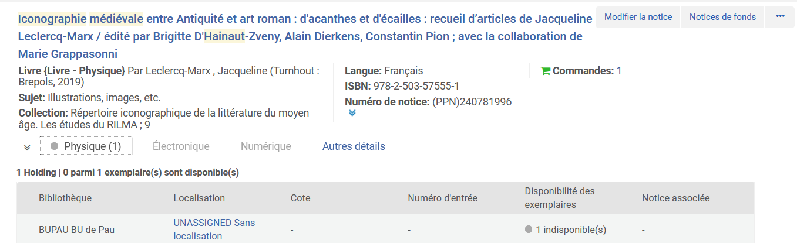This screenshot has height=243, width=797.
Task: Open UNASSIGNED Sans localisation link
Action: tap(214, 230)
